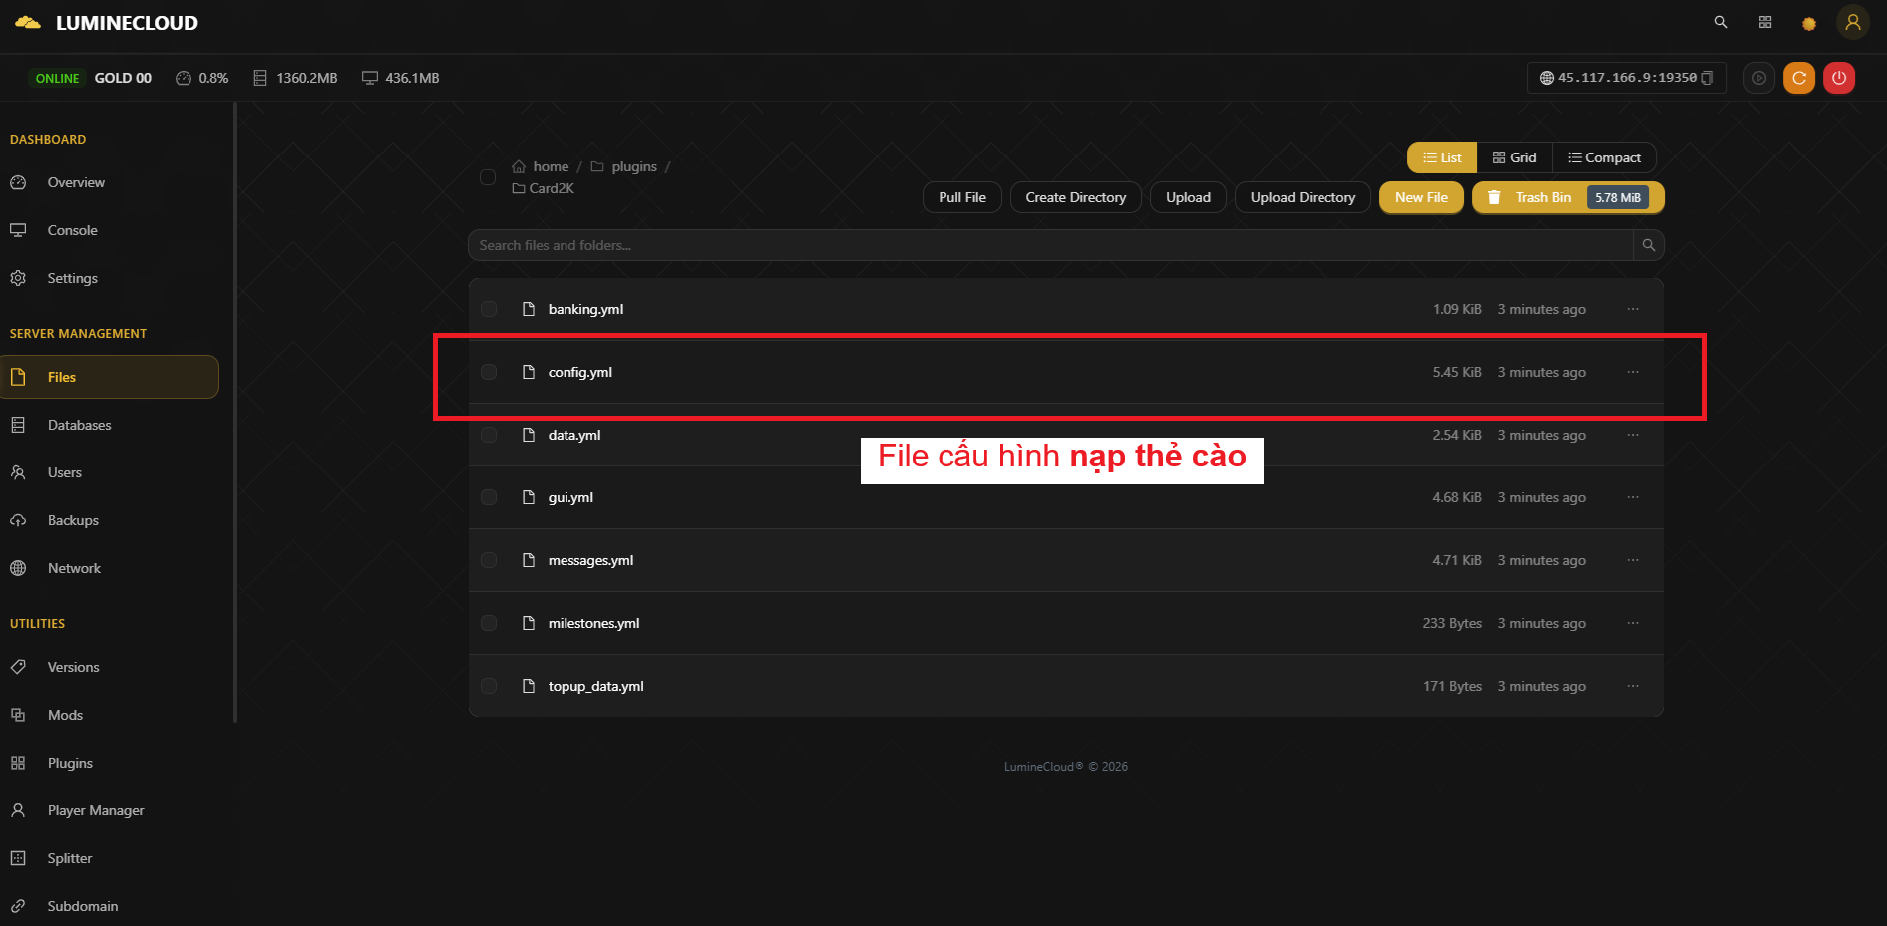This screenshot has width=1887, height=926.
Task: Check the select-all checkbox beside breadcrumb
Action: [488, 177]
